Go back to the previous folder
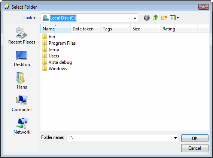 [147, 18]
